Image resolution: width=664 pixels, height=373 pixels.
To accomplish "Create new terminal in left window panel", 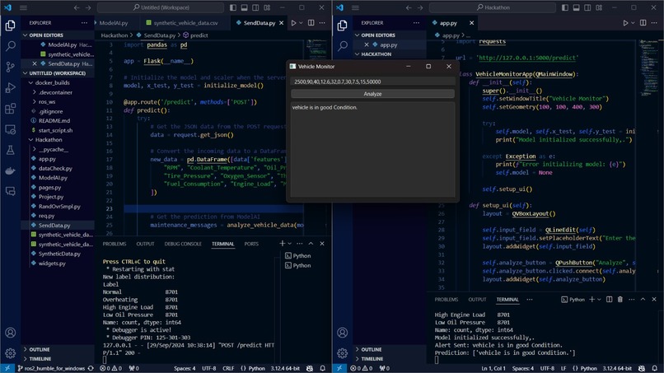I will click(x=283, y=244).
